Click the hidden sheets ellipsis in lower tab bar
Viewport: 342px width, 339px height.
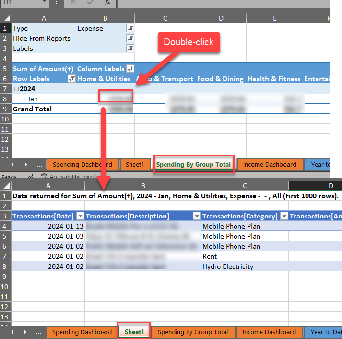pyautogui.click(x=39, y=332)
